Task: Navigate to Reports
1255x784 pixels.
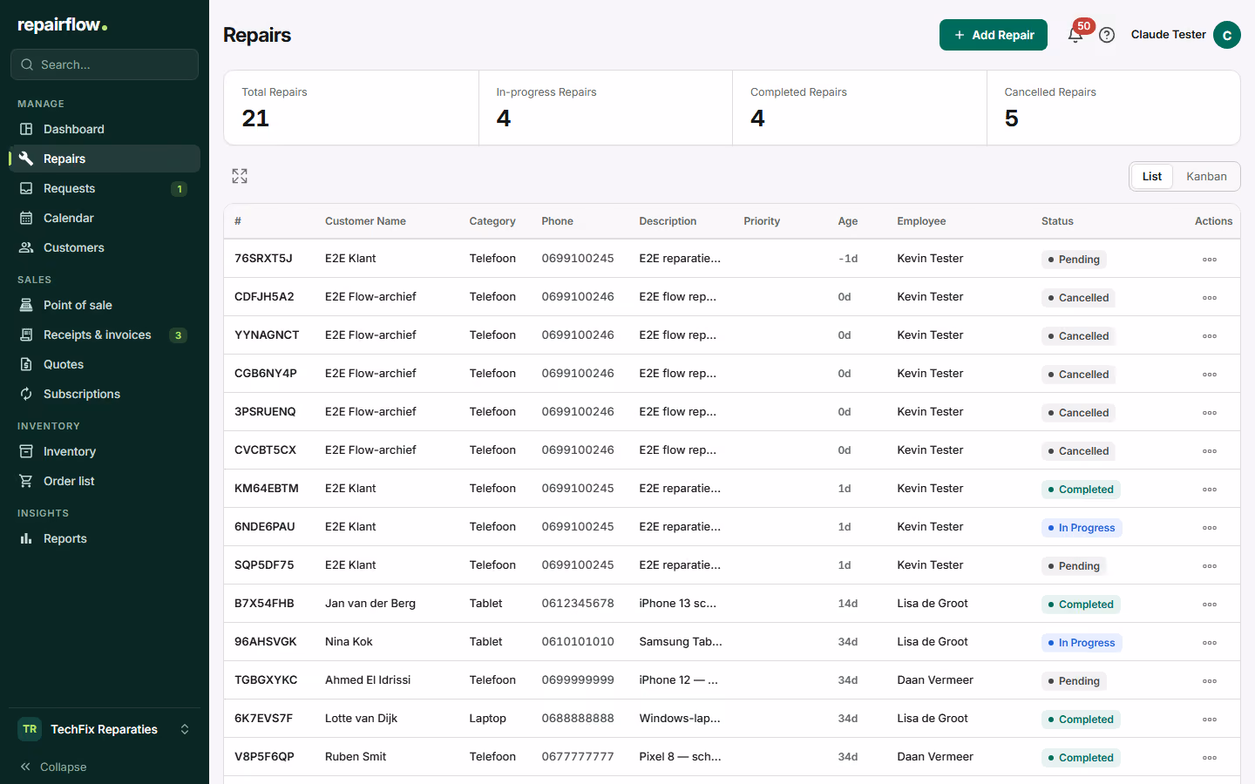Action: [x=105, y=538]
